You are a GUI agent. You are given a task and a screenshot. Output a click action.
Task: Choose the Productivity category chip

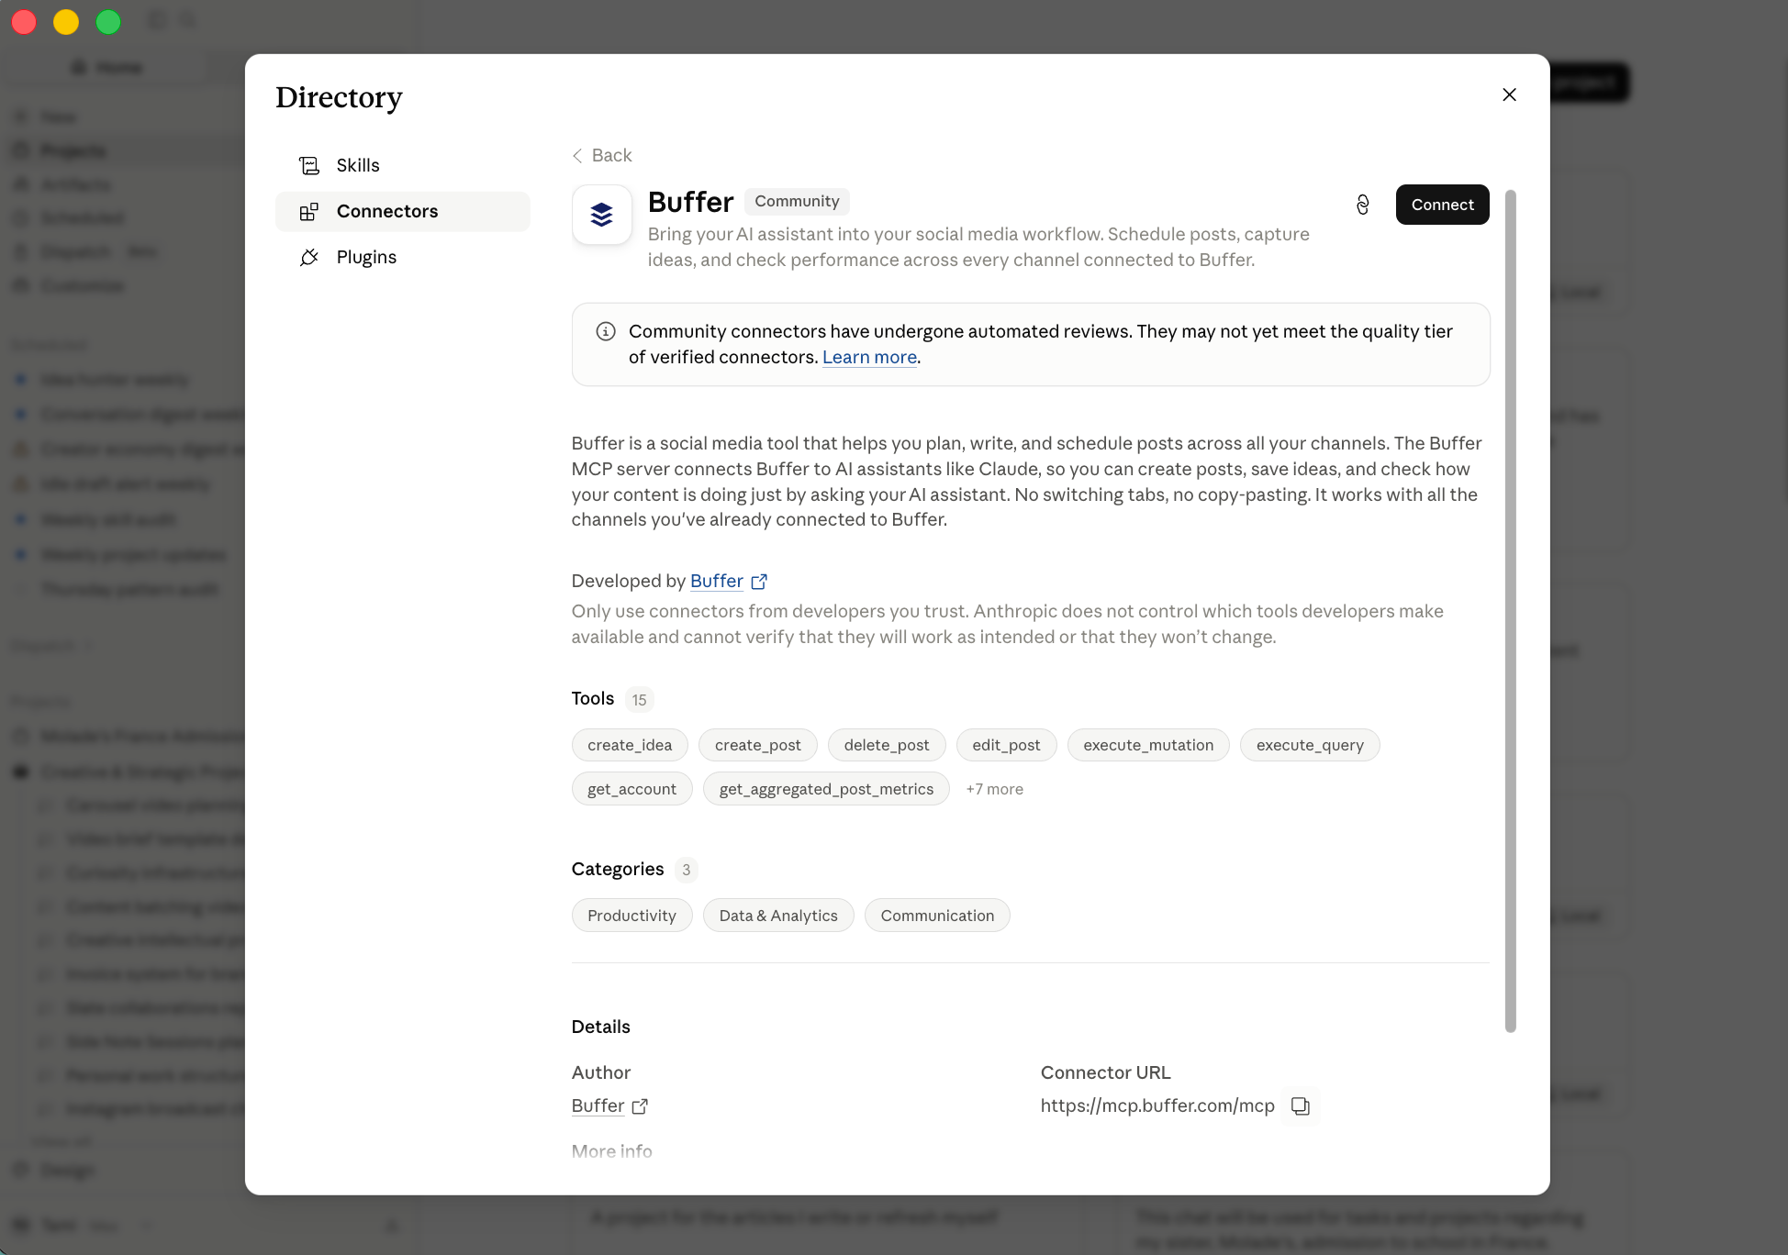coord(631,916)
